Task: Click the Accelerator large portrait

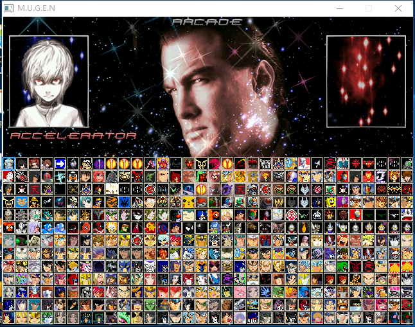Action: point(49,82)
